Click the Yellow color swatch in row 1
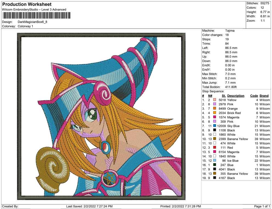 215,100
